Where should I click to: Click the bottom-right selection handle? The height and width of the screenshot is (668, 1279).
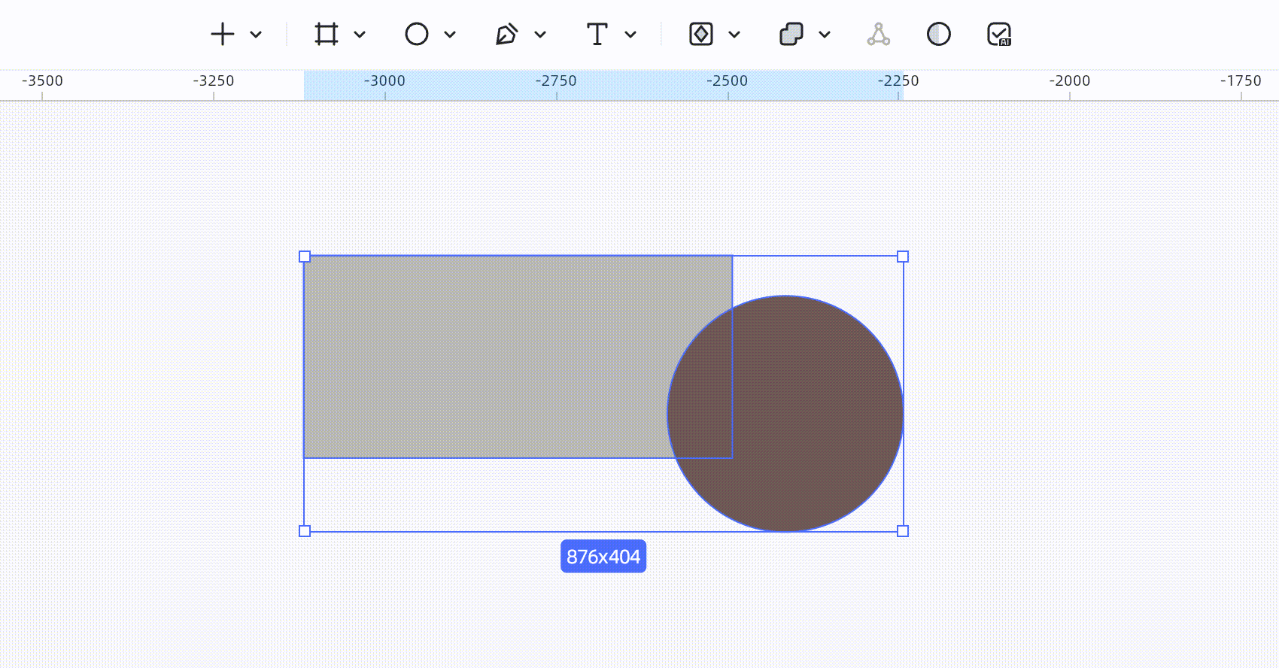click(903, 531)
